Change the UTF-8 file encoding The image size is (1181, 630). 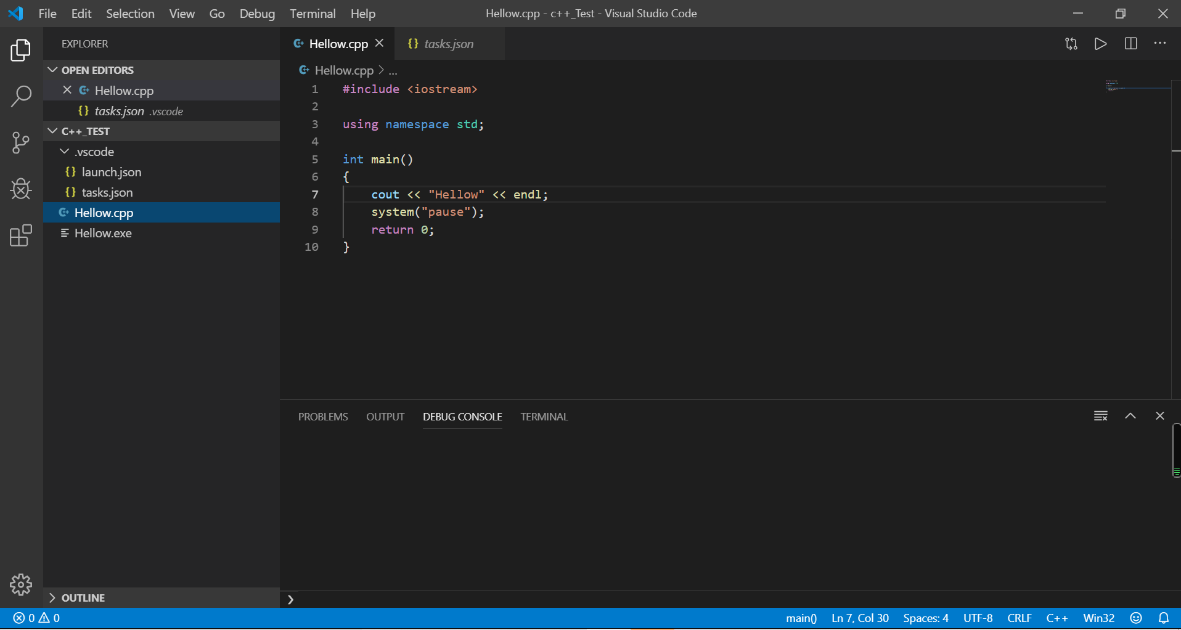(x=978, y=618)
